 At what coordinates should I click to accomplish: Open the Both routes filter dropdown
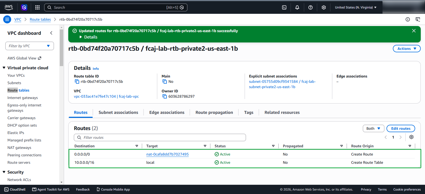pyautogui.click(x=373, y=128)
